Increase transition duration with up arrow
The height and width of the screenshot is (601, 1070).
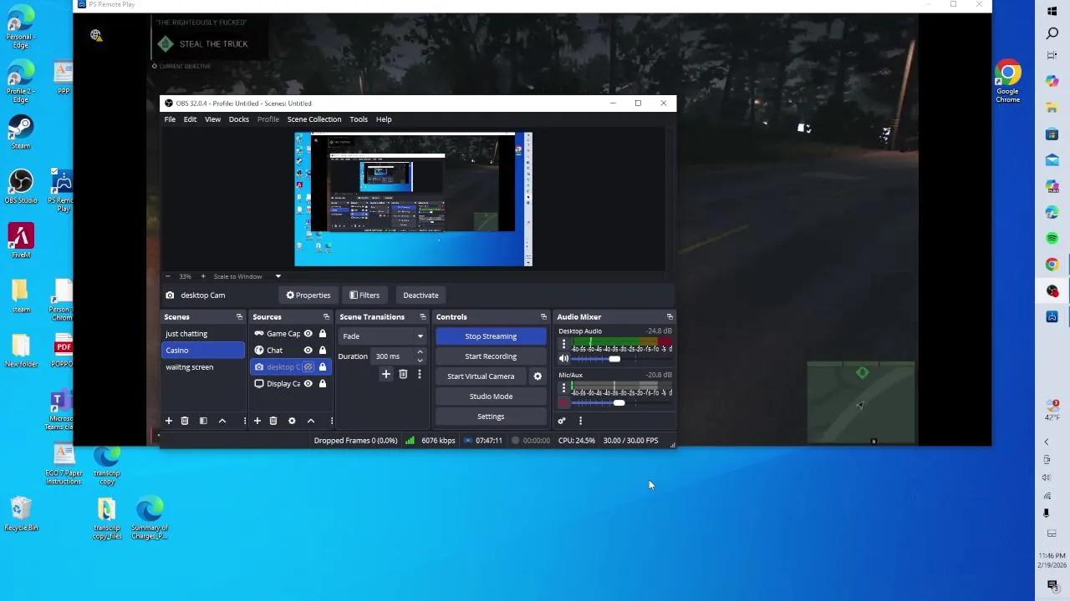coord(420,352)
